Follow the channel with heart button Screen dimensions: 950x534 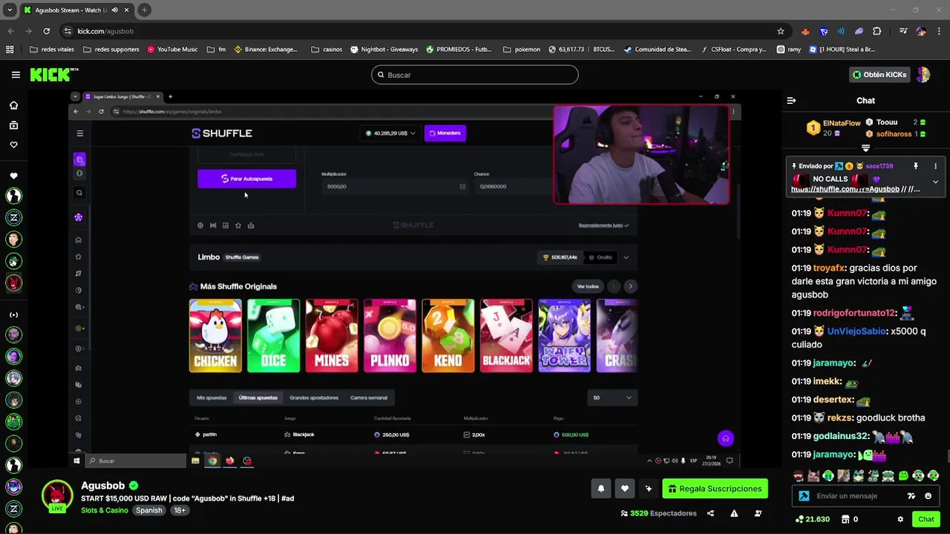click(x=625, y=489)
